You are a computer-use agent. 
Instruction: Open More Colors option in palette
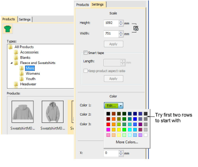coord(127,142)
